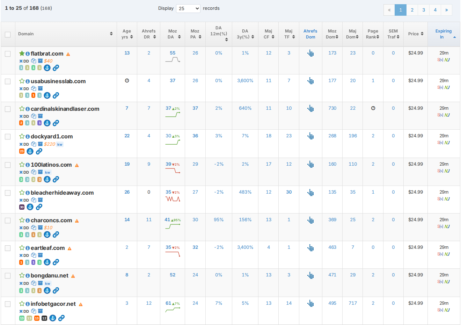Viewport: 461px width, 325px height.
Task: Open Ahrefs Dom chart icon for flatbrat.com
Action: pos(310,53)
